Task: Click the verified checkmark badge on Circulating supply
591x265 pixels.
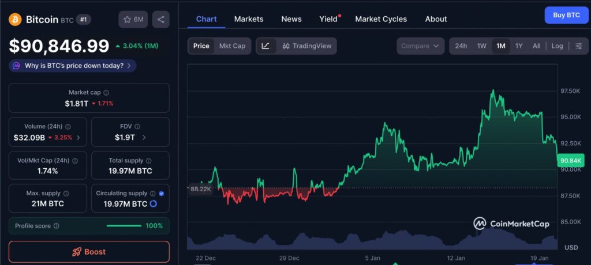Action: [x=162, y=194]
